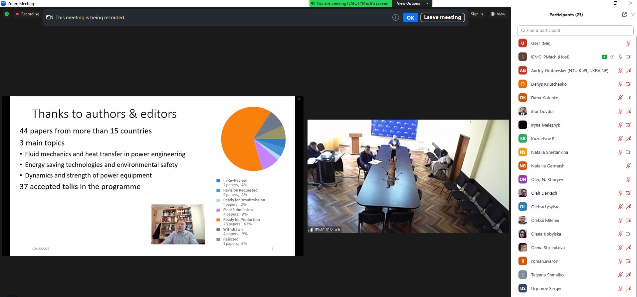The width and height of the screenshot is (637, 297).
Task: Click the host's recording indicator icon
Action: pos(612,57)
